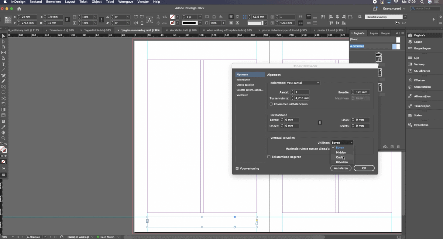Open the Kolommen dropdown showing Vast aantal
This screenshot has width=443, height=239.
[x=303, y=82]
